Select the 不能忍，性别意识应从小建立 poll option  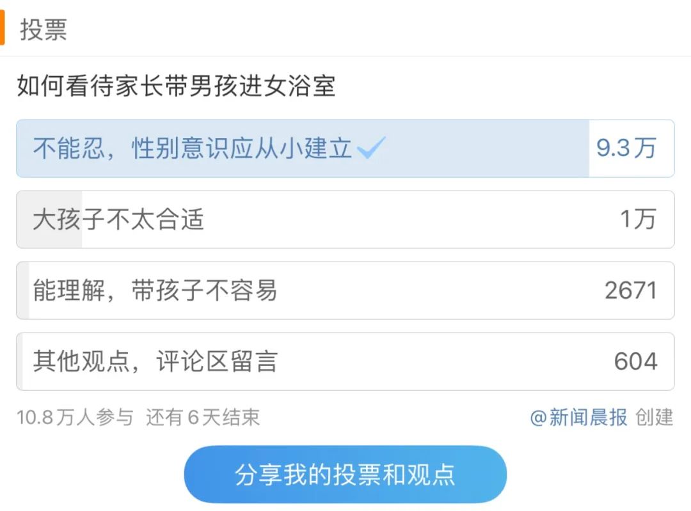[192, 148]
